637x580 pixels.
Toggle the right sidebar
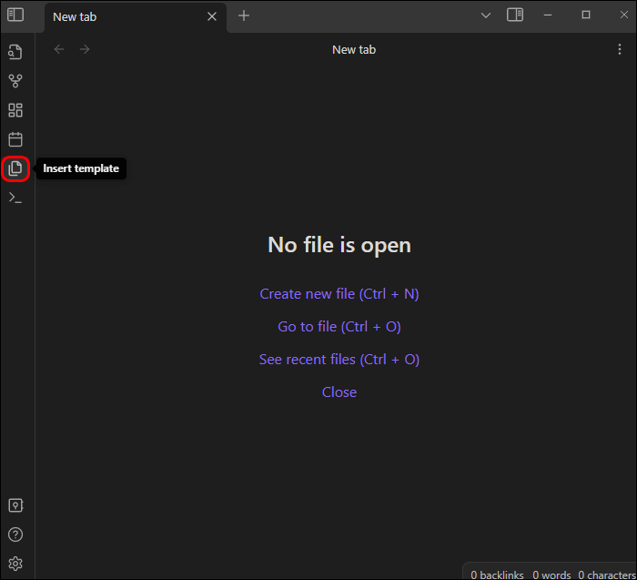click(515, 15)
